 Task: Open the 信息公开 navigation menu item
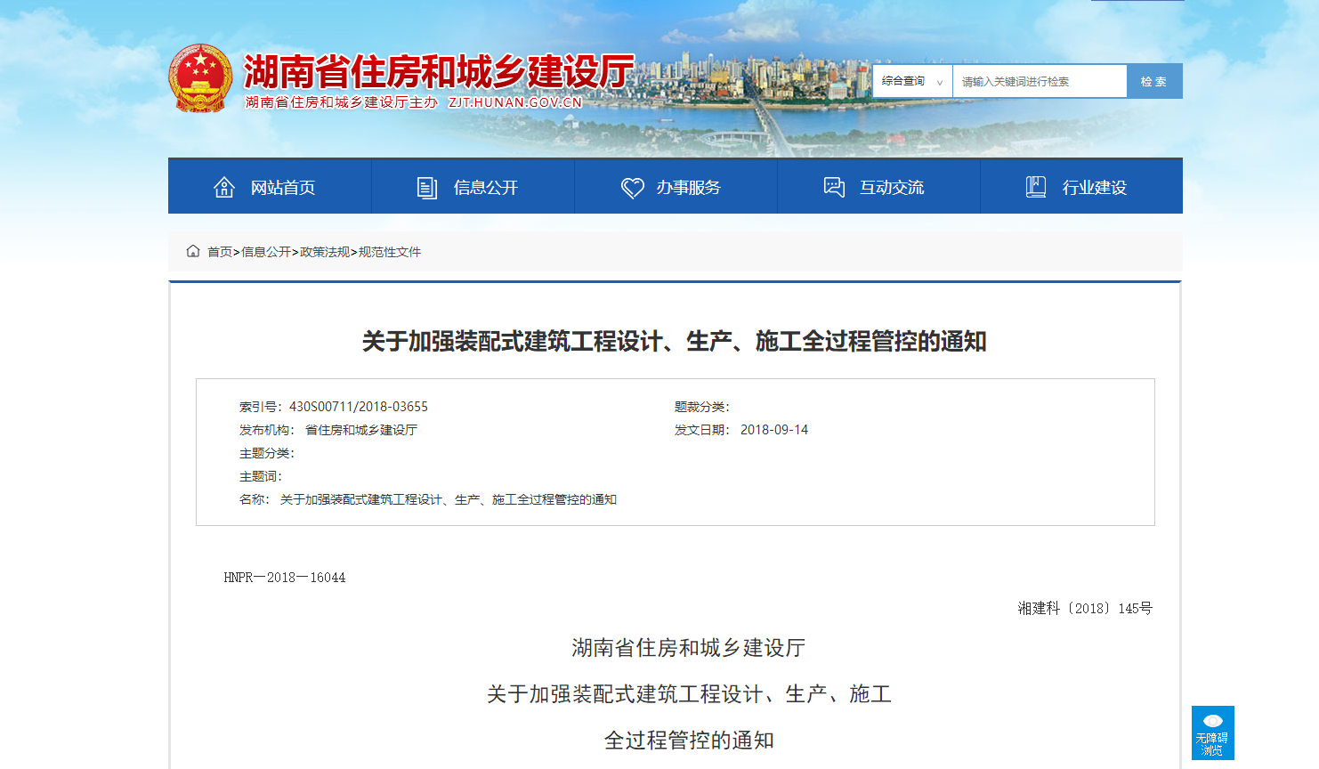click(485, 188)
